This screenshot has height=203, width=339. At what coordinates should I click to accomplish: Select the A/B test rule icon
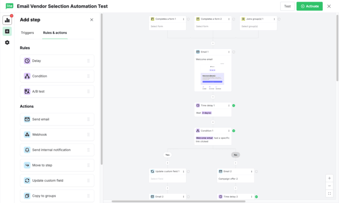click(27, 92)
